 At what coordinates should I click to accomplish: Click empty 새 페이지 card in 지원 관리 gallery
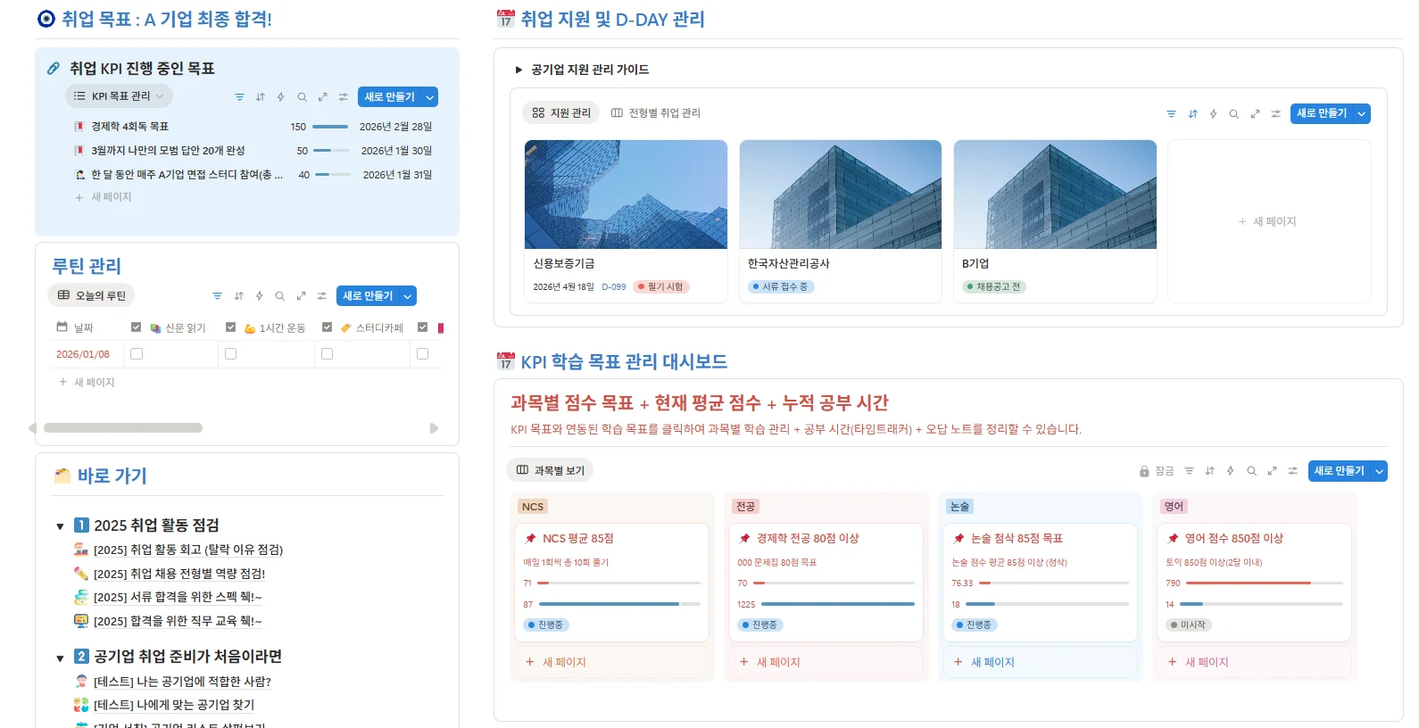[x=1269, y=221]
